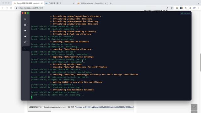
Task: Click the domainkey TXT record text on page
Action: pos(81,107)
